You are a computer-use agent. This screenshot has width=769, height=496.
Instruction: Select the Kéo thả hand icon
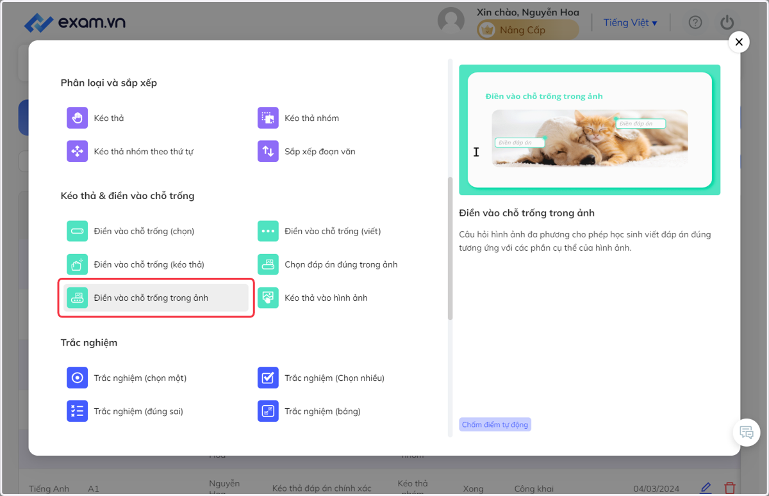click(x=77, y=118)
